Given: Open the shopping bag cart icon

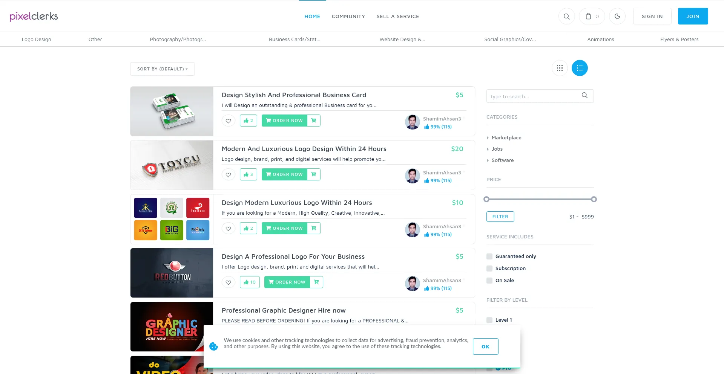Looking at the screenshot, I should (x=592, y=16).
